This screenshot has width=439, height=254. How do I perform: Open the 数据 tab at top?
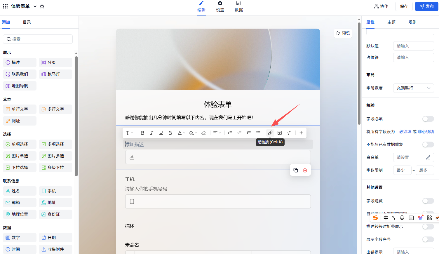[x=239, y=6]
